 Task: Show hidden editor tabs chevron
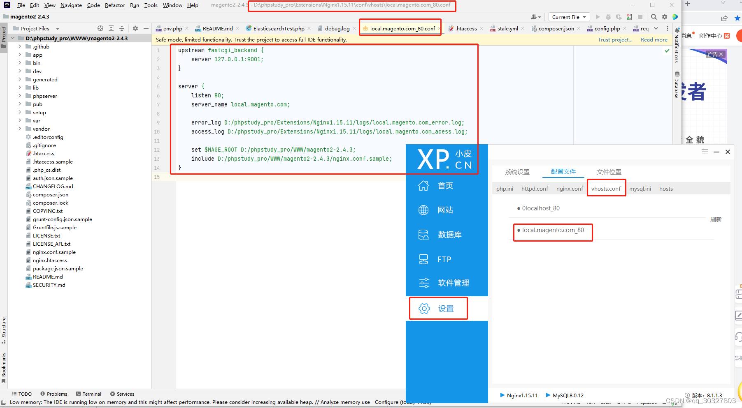tap(656, 28)
